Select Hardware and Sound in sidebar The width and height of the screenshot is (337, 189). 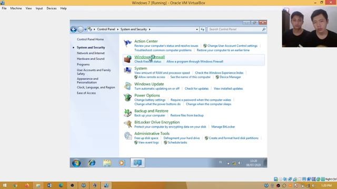[x=91, y=59]
